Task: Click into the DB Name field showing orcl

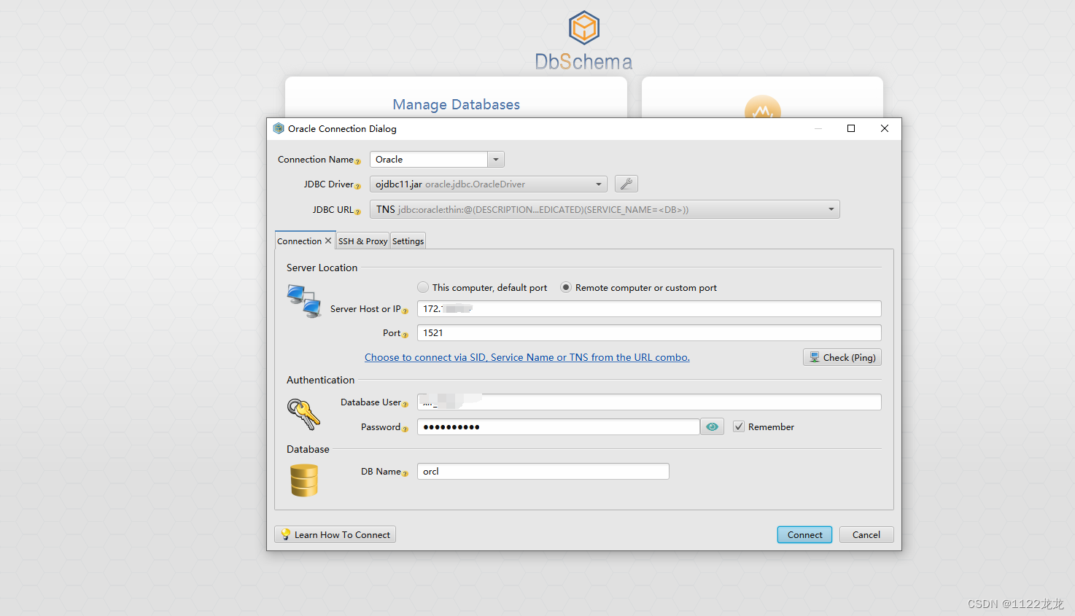Action: [x=543, y=471]
